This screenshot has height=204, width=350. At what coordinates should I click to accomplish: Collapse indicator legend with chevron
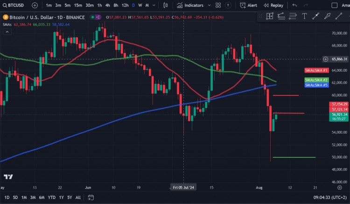7,32
